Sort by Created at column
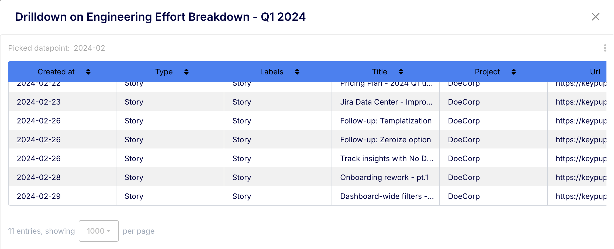Screen dimensions: 614x249 coord(88,72)
